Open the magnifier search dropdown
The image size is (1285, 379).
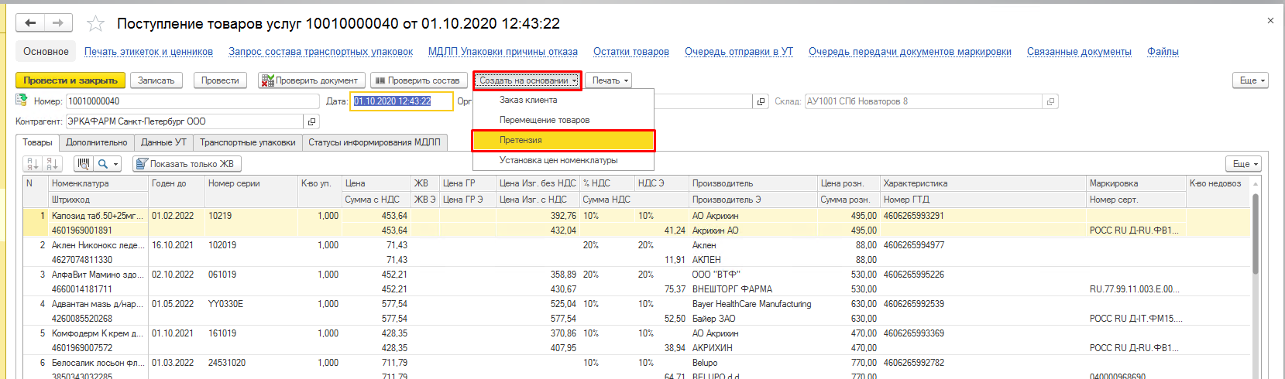108,164
